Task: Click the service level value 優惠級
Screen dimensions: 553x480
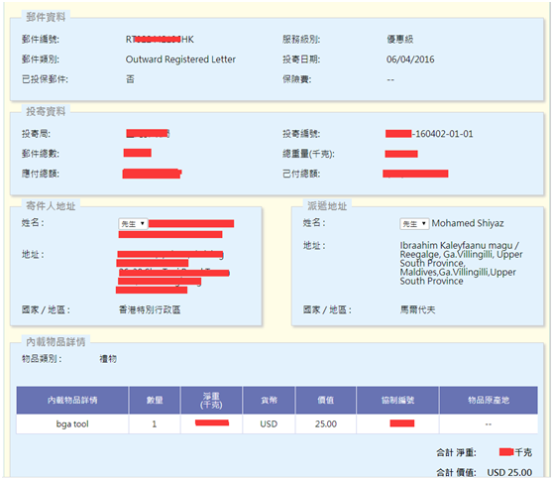Action: pyautogui.click(x=400, y=40)
